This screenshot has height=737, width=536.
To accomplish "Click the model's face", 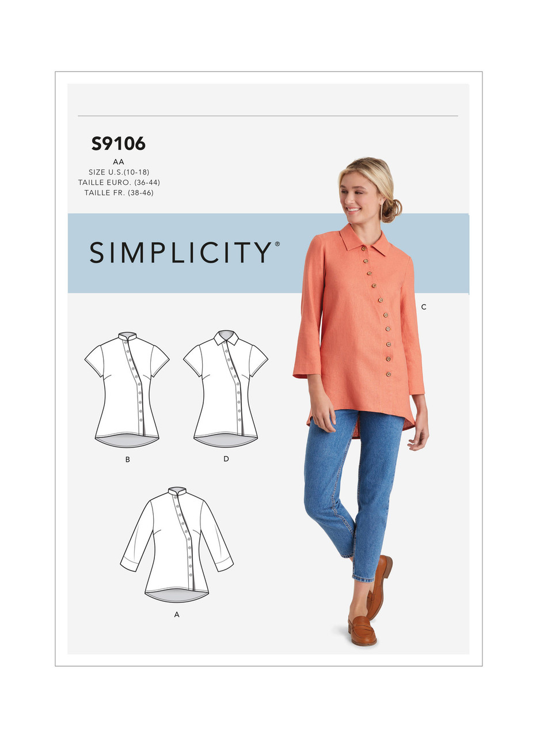I will tap(358, 196).
